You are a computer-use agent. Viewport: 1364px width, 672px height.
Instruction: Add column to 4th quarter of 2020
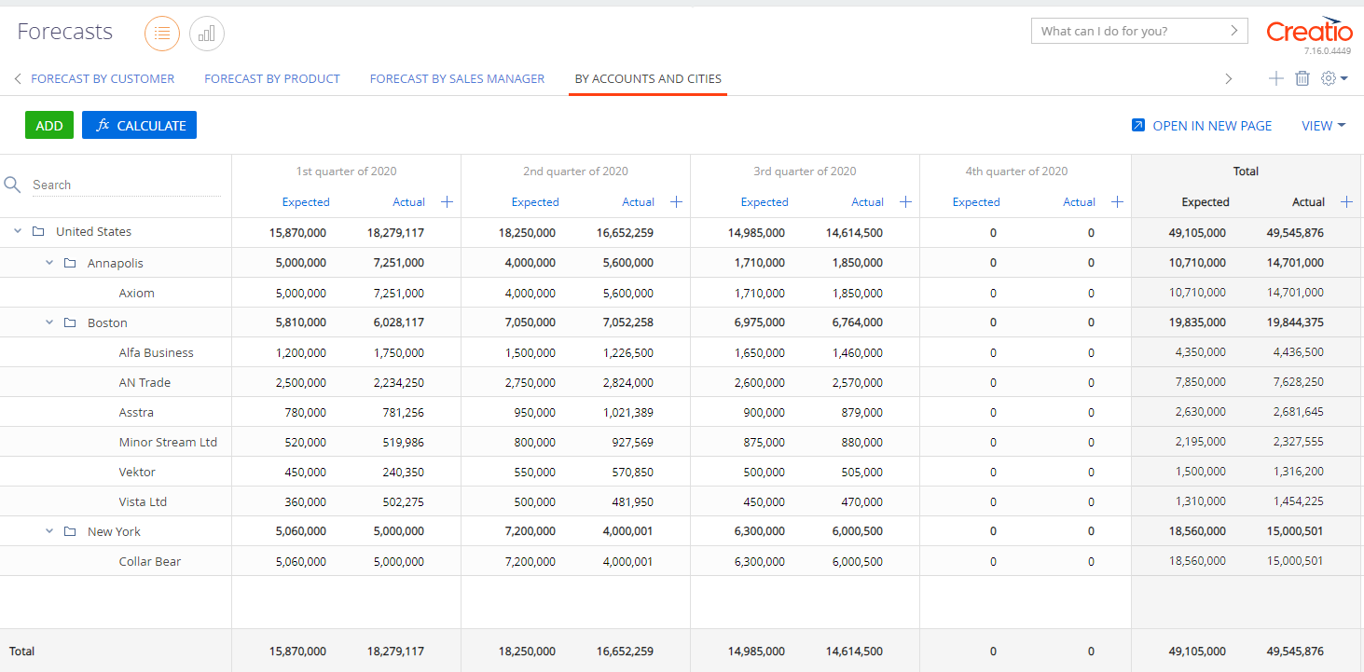click(x=1117, y=201)
